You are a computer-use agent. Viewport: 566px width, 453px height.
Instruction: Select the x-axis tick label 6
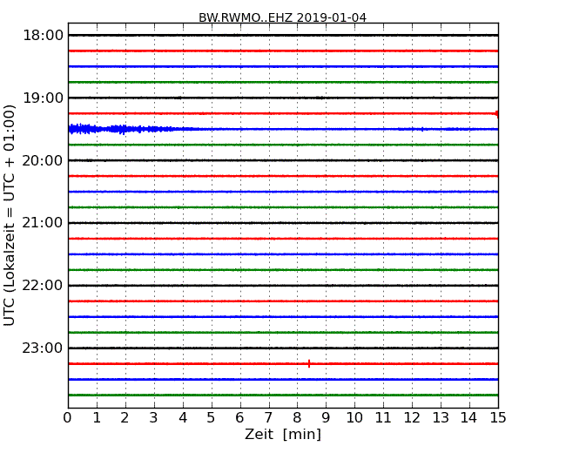coord(239,418)
